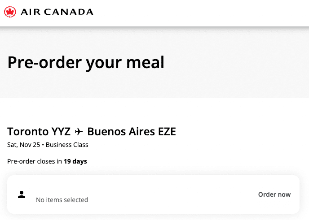Click the bullet separator after the date
The width and height of the screenshot is (309, 220).
43,145
